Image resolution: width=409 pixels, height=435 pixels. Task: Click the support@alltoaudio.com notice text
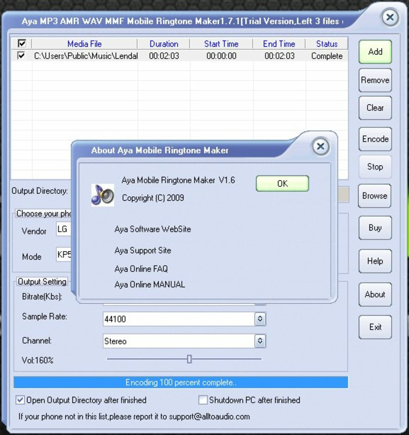tap(134, 417)
